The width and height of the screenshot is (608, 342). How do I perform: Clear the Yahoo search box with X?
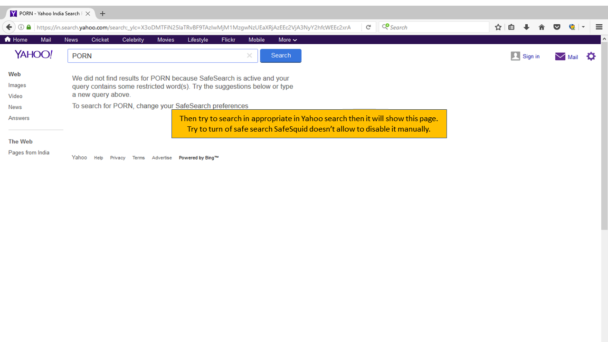tap(249, 56)
